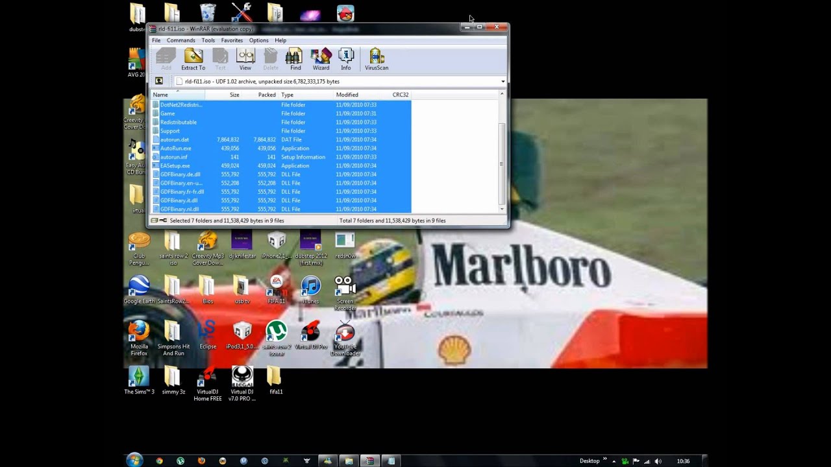Launch the WinRAR Wizard tool

click(321, 59)
